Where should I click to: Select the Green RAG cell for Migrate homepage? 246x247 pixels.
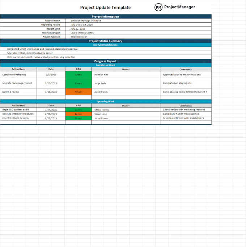[x=79, y=83]
